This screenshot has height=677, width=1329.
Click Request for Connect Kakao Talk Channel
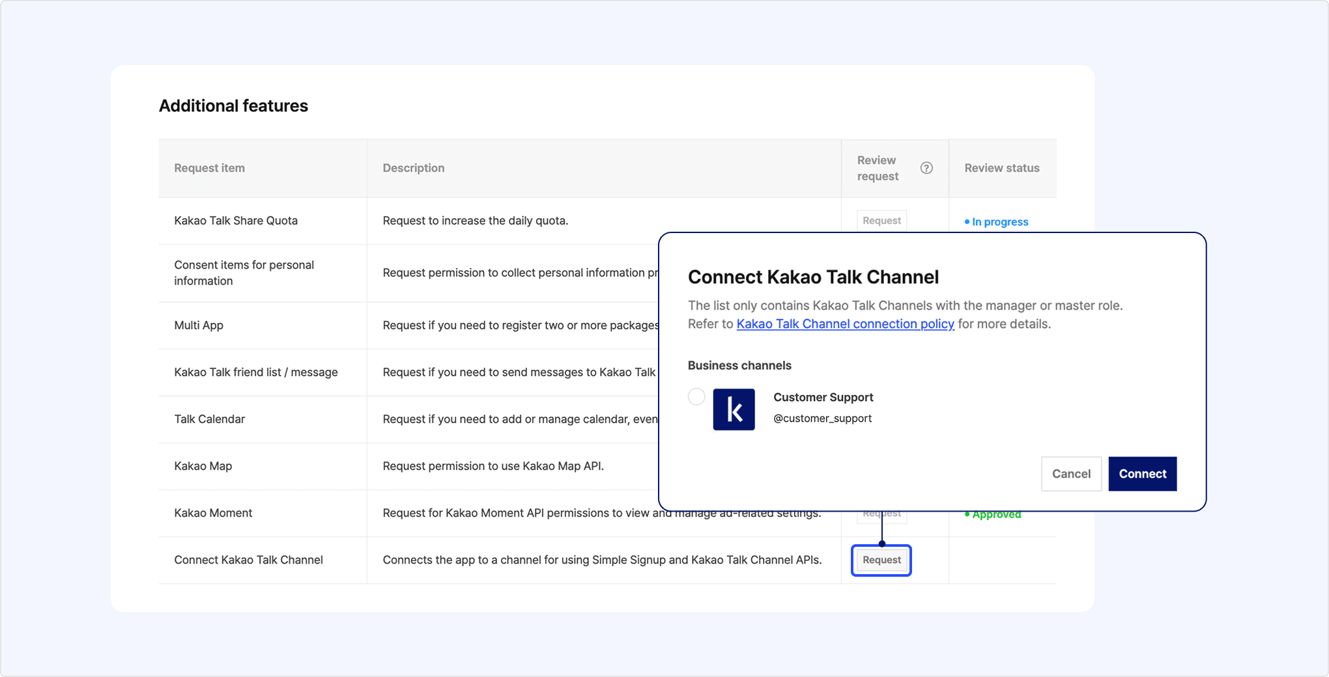coord(881,560)
